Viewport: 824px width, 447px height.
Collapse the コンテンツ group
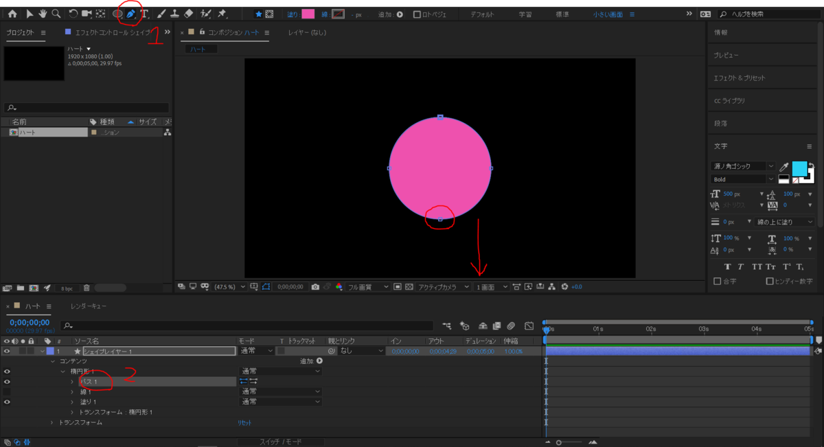51,360
